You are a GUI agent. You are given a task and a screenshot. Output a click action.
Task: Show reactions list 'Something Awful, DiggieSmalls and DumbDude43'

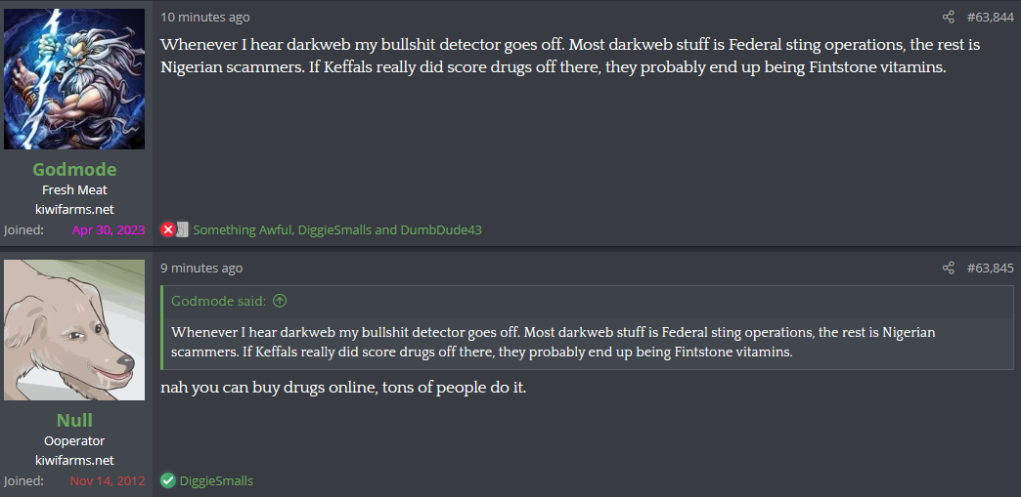tap(337, 229)
